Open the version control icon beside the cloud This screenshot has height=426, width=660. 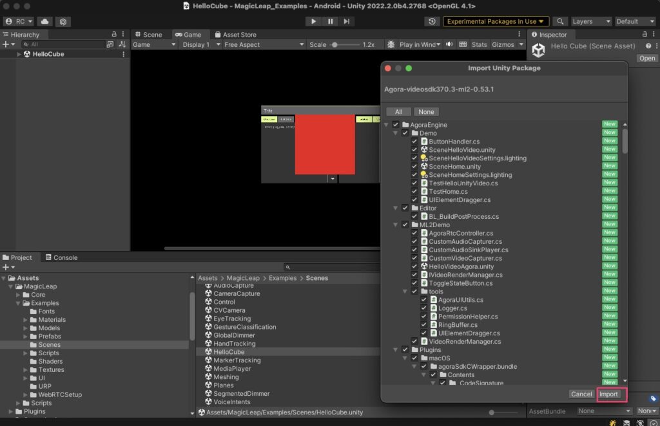63,21
